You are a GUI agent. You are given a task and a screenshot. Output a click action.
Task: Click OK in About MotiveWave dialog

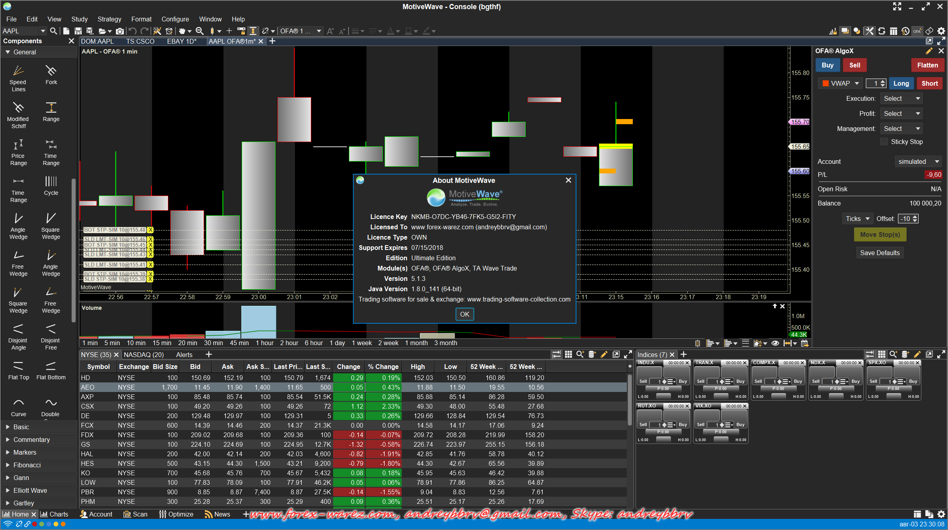(464, 314)
